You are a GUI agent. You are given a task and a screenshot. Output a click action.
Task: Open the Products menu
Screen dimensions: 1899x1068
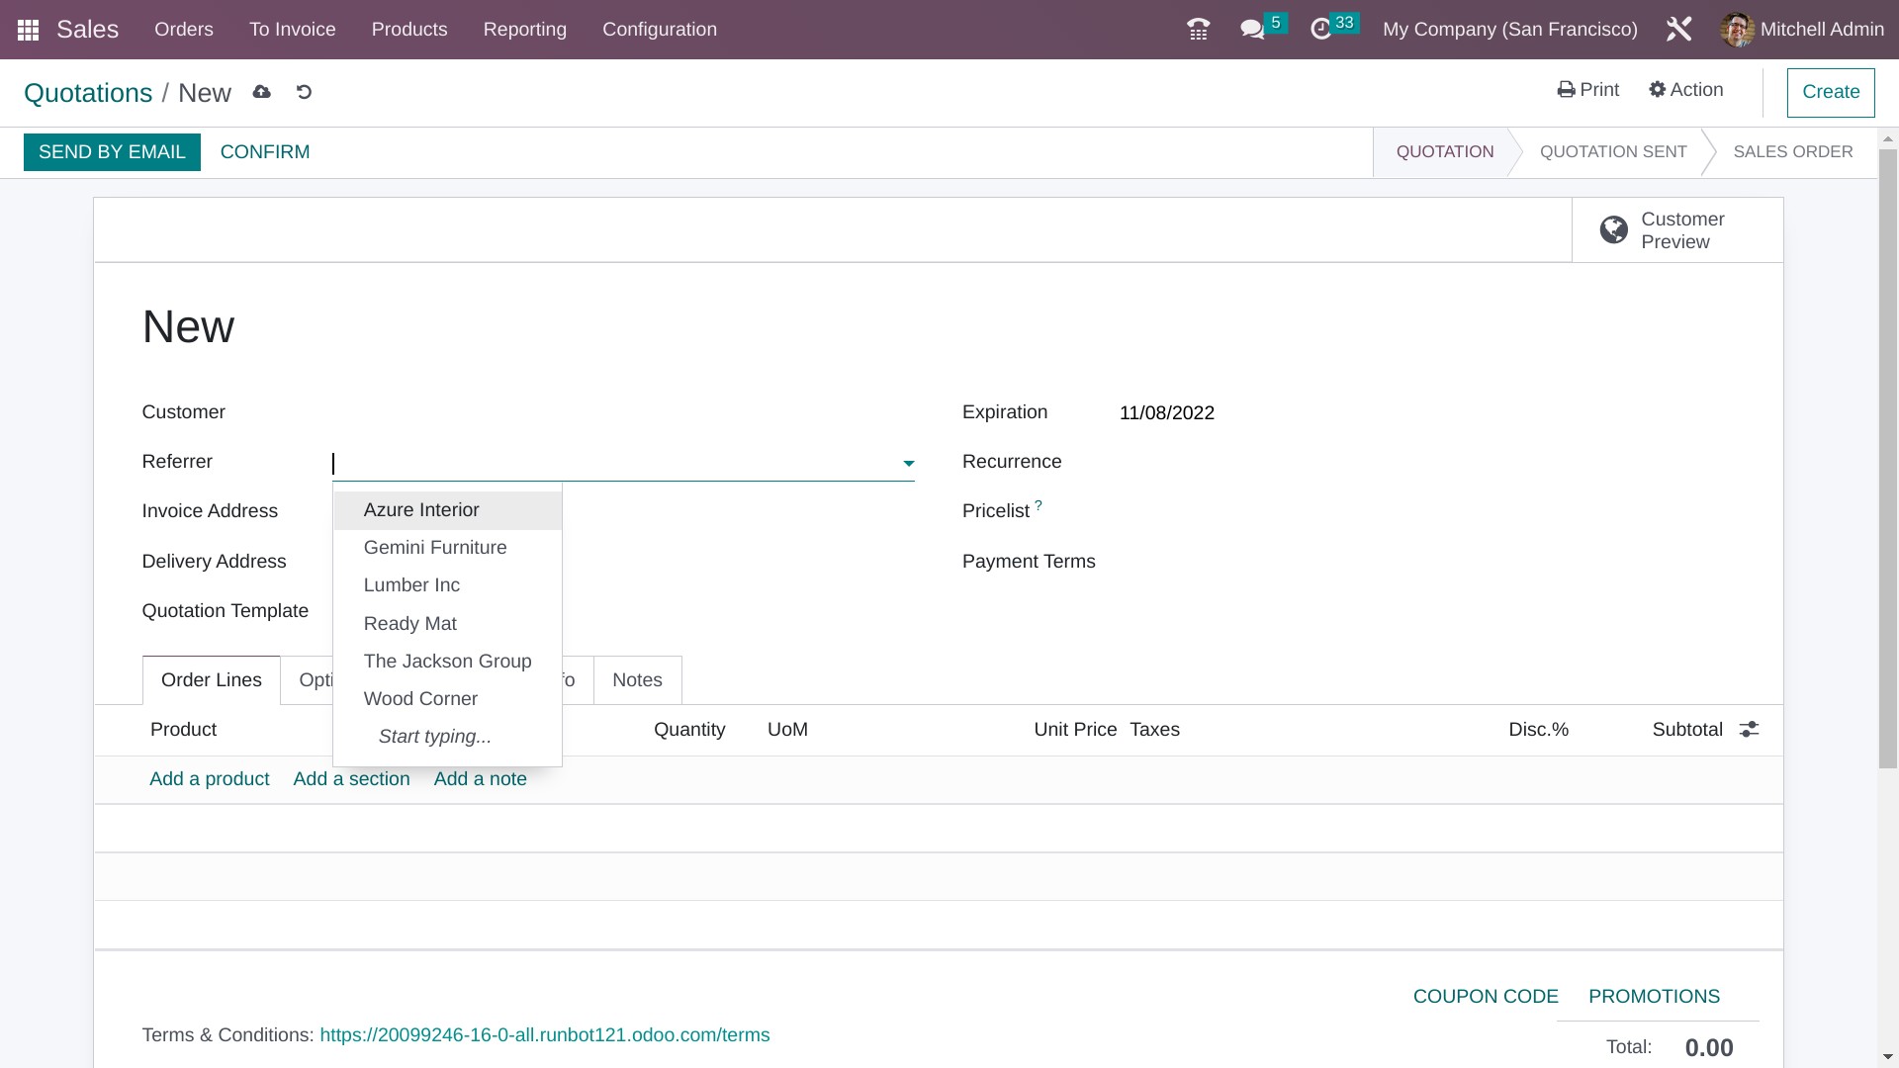409,30
